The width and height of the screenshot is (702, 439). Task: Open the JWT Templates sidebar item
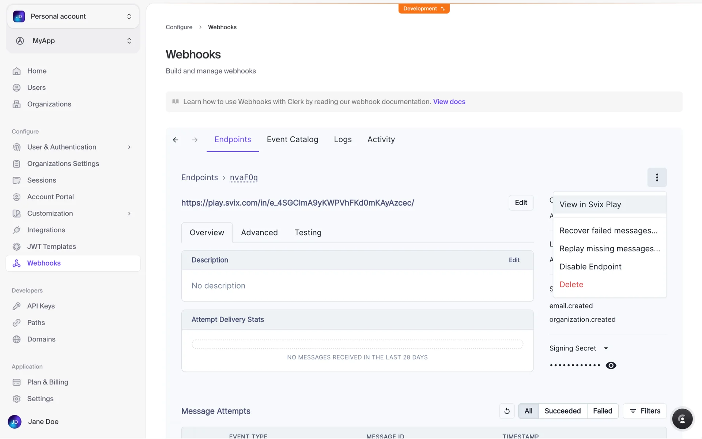[51, 247]
